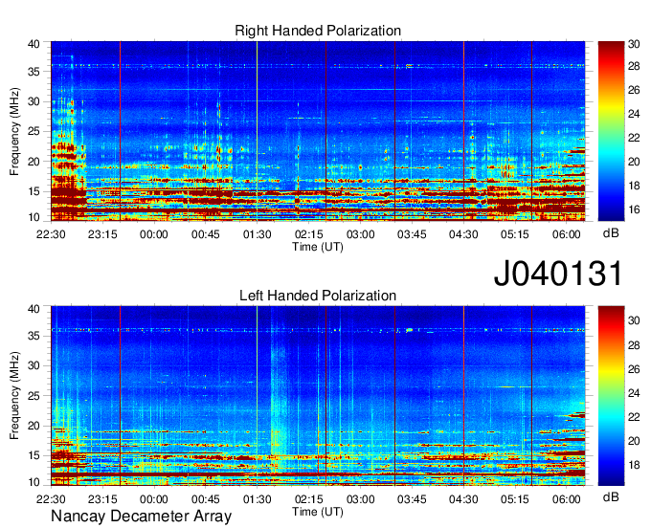Click "Time (UT)" label under the right-handed plot

coord(318,247)
